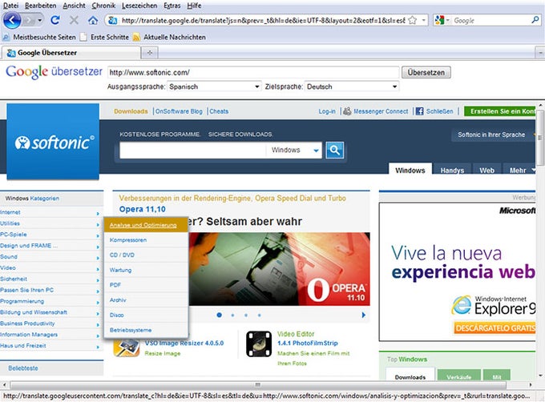Click the Softonic logo
Image resolution: width=545 pixels, height=402 pixels.
tap(53, 142)
